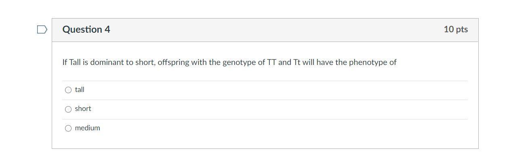Viewport: 528px width, 163px height.
Task: Click "TT" in the question text
Action: tap(271, 63)
